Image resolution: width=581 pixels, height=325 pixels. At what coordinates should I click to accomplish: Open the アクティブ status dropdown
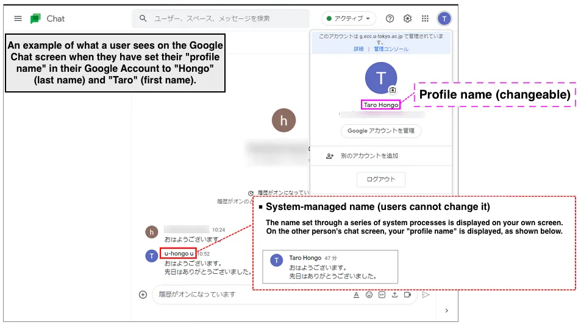[x=348, y=18]
